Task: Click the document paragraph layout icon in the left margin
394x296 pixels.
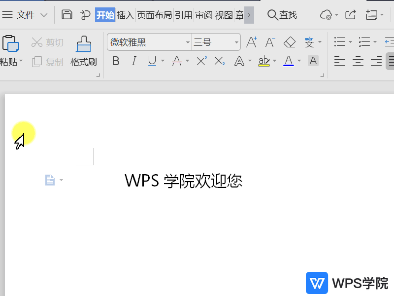Action: click(50, 180)
